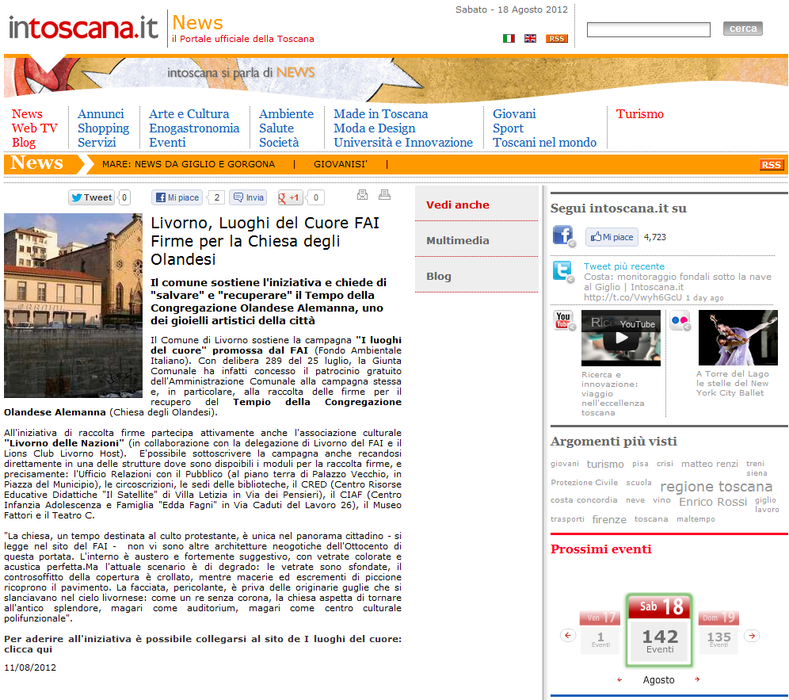Go to previous day in events carousel
789x700 pixels.
point(567,636)
